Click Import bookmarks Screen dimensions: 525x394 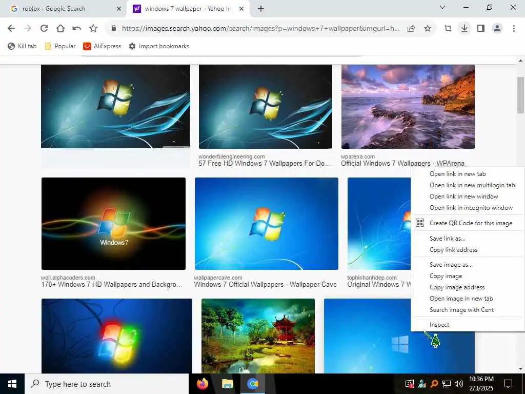[x=159, y=46]
